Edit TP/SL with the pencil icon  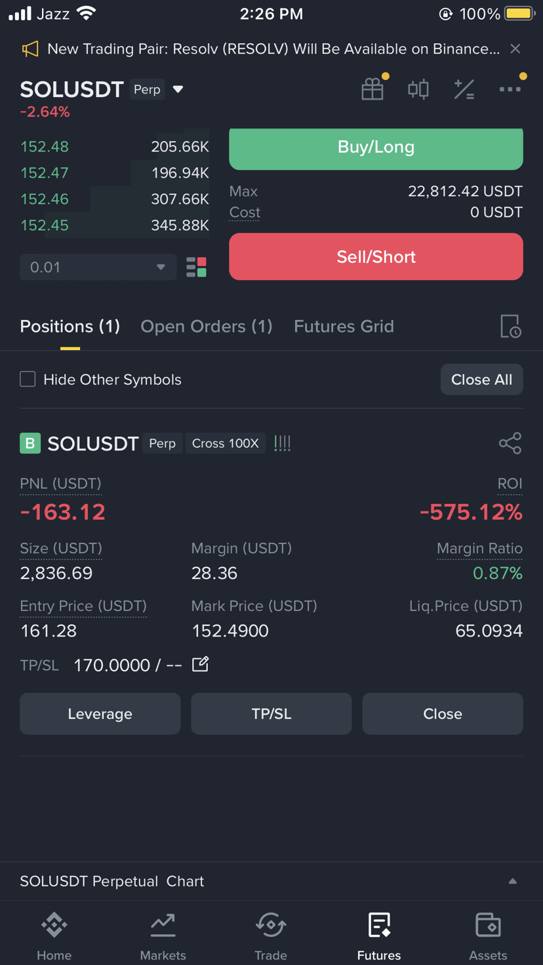pos(201,664)
